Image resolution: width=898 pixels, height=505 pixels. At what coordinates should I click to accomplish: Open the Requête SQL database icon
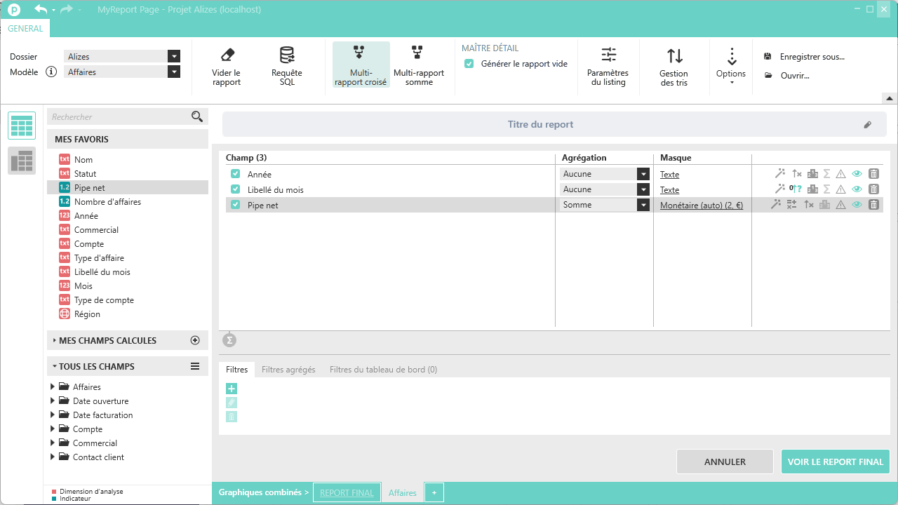pyautogui.click(x=286, y=55)
